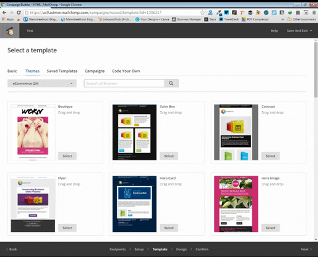Click the Flyer template thumbnail
Screen dimensions: 318x257
point(33,204)
